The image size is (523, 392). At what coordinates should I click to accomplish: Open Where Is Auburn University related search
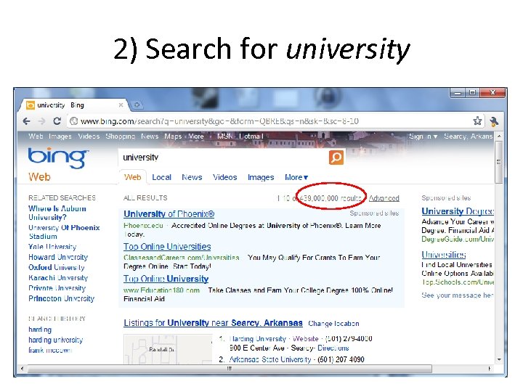(x=57, y=213)
